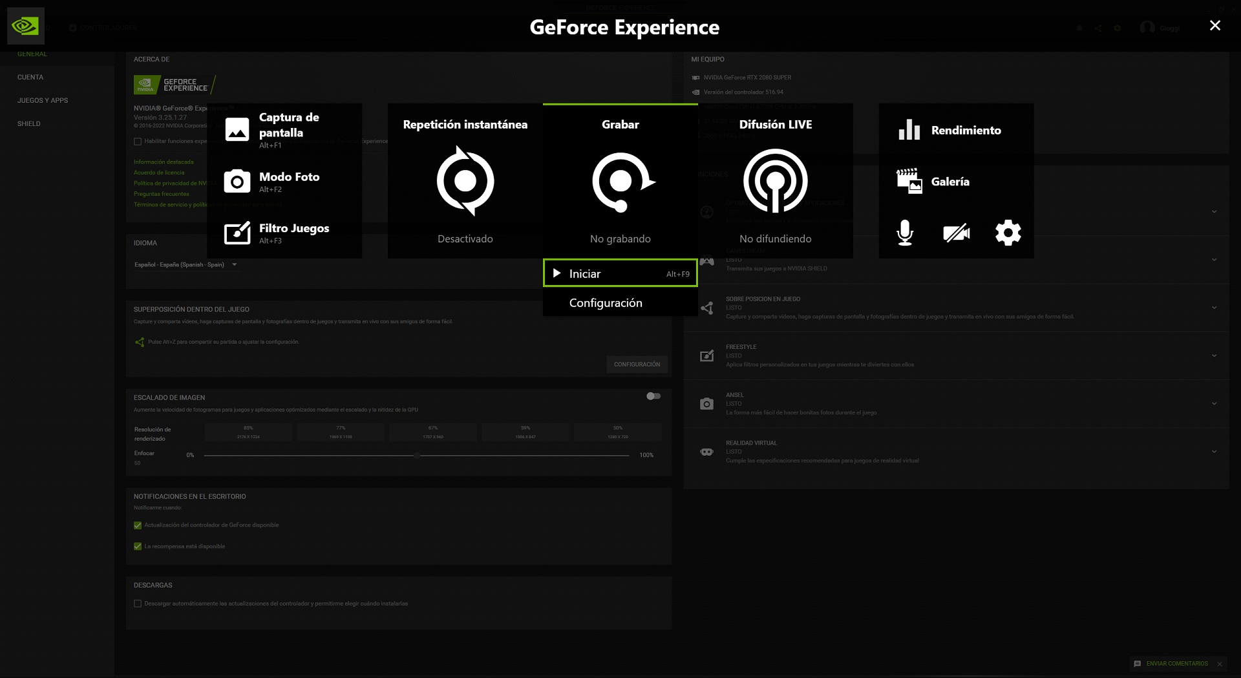Open Información destacada link
The height and width of the screenshot is (678, 1241).
pos(164,162)
